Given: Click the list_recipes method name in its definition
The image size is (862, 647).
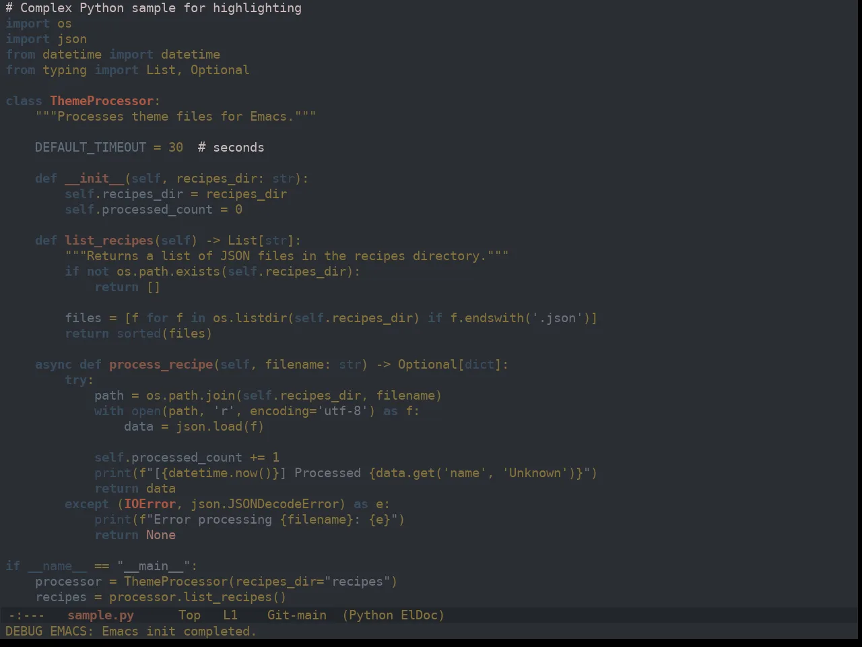Looking at the screenshot, I should tap(109, 241).
